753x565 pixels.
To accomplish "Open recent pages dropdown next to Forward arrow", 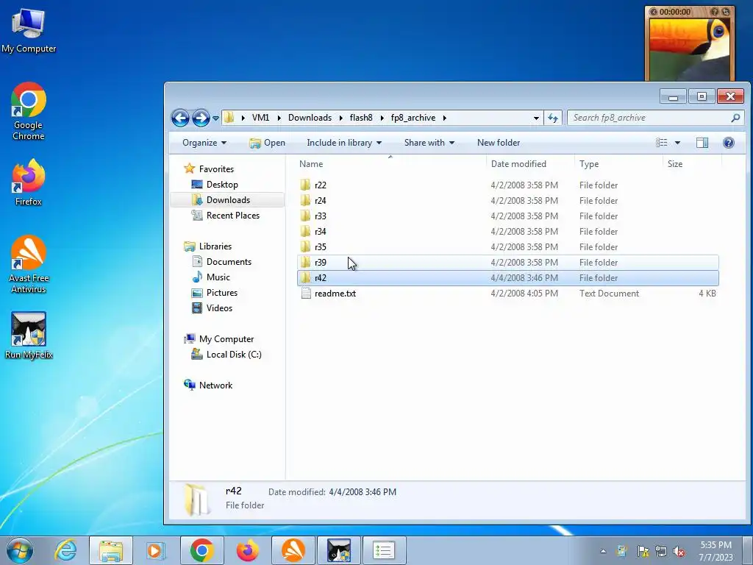I will point(215,118).
